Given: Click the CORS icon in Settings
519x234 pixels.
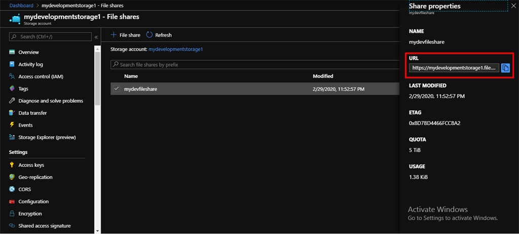Looking at the screenshot, I should coord(12,189).
